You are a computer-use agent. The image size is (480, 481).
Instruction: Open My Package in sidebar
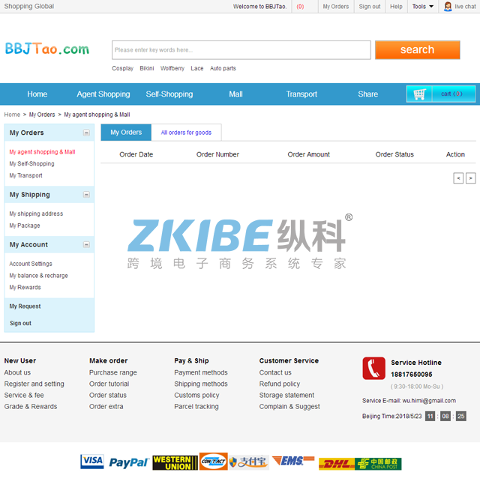pyautogui.click(x=25, y=226)
